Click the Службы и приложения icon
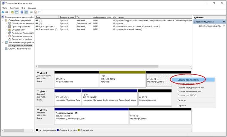The width and height of the screenshot is (227, 137). 6,49
